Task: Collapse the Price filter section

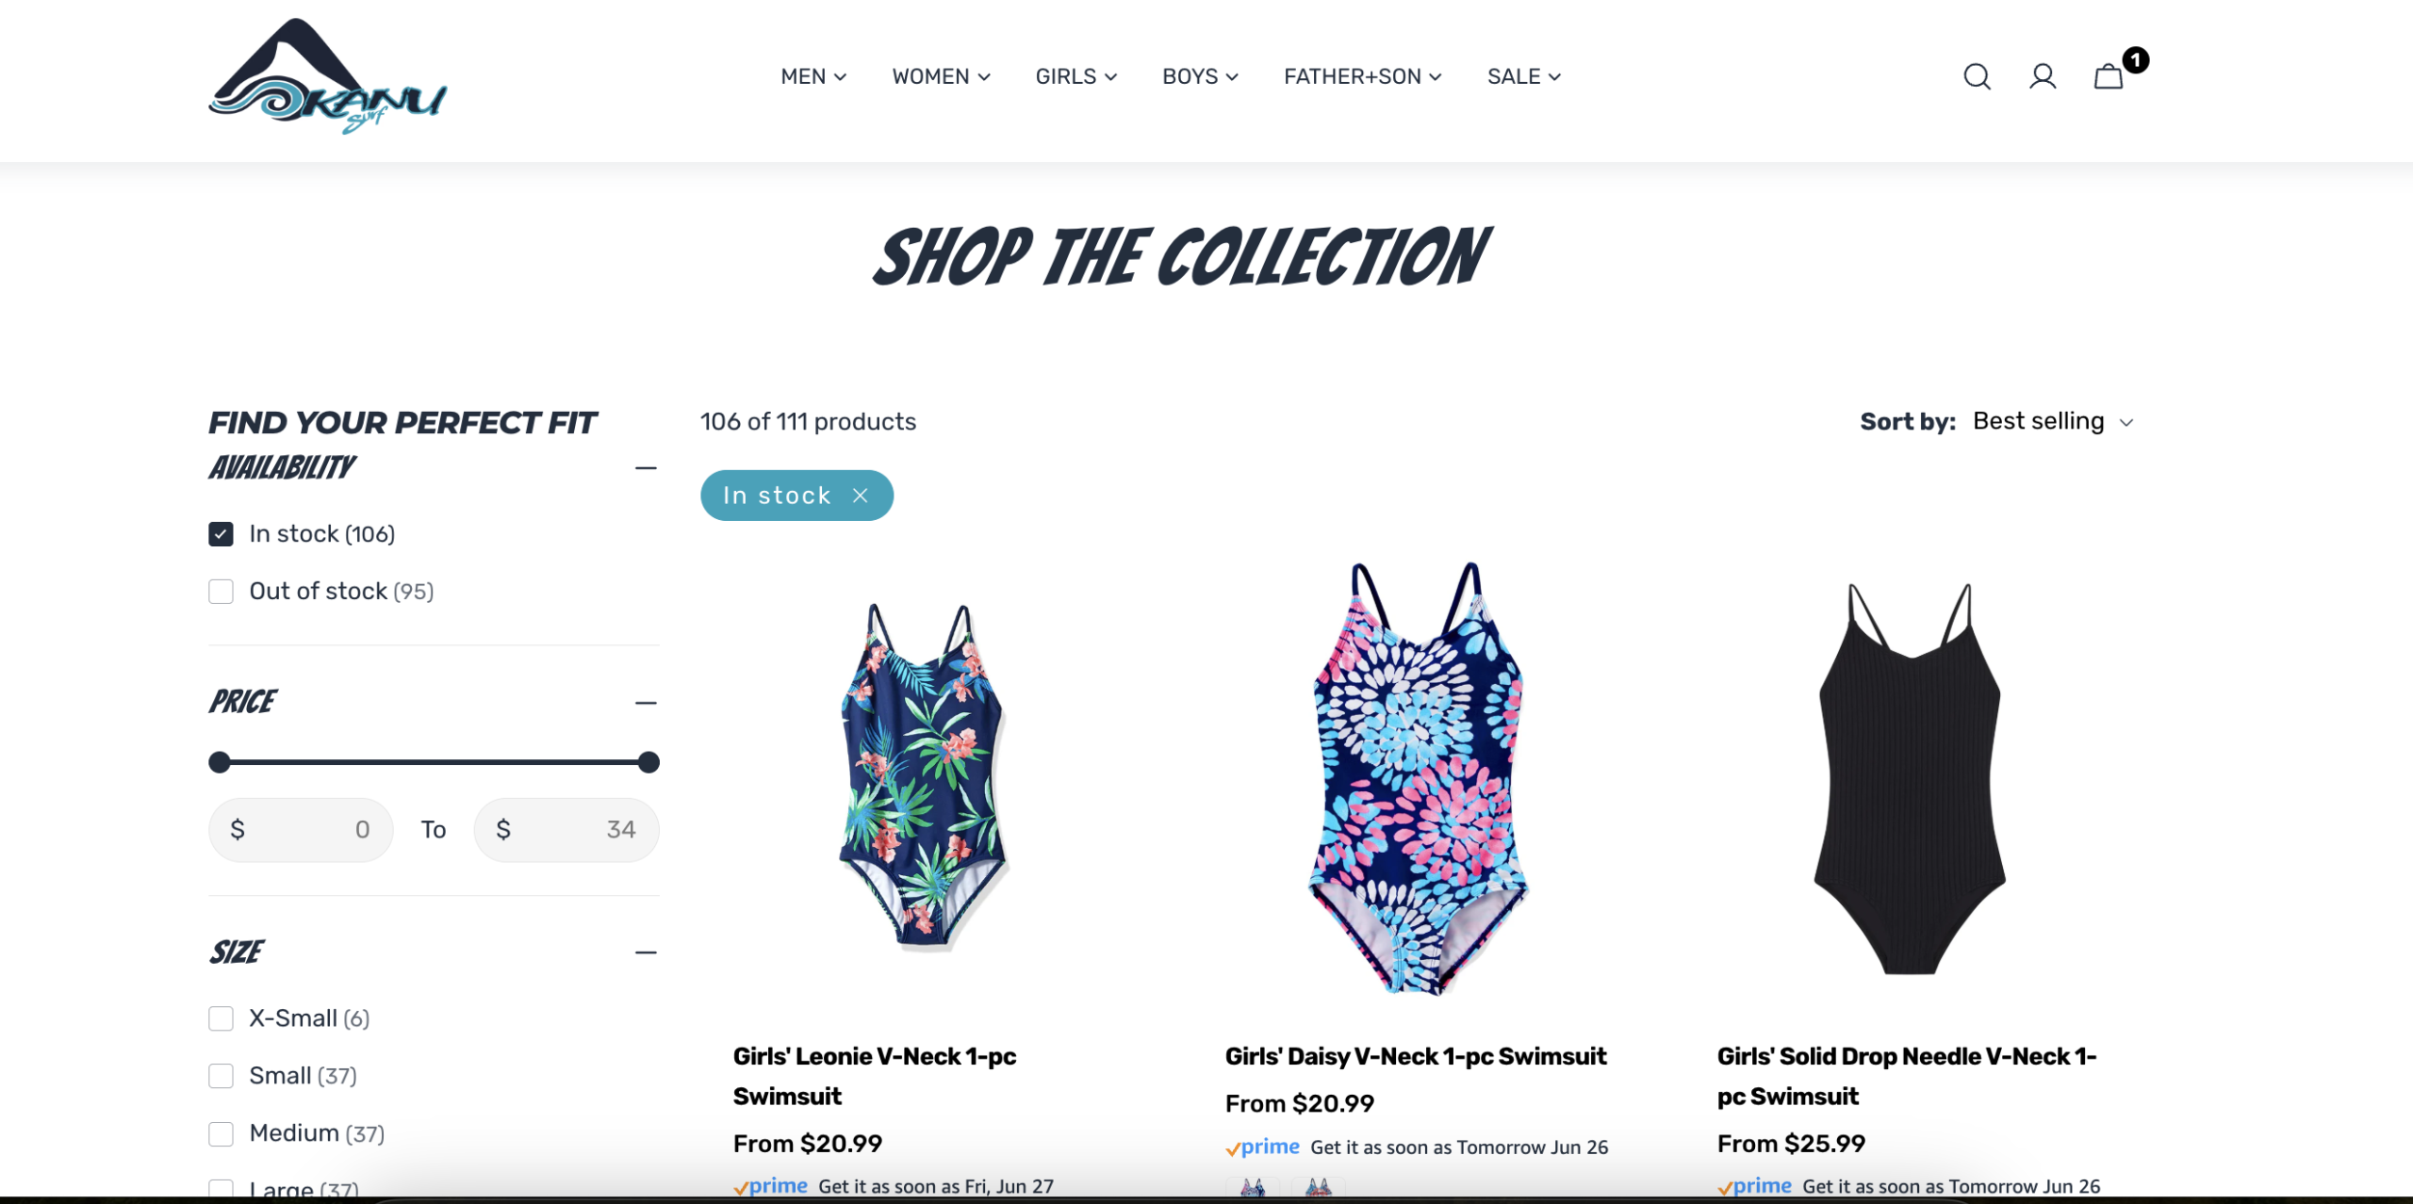Action: click(646, 703)
